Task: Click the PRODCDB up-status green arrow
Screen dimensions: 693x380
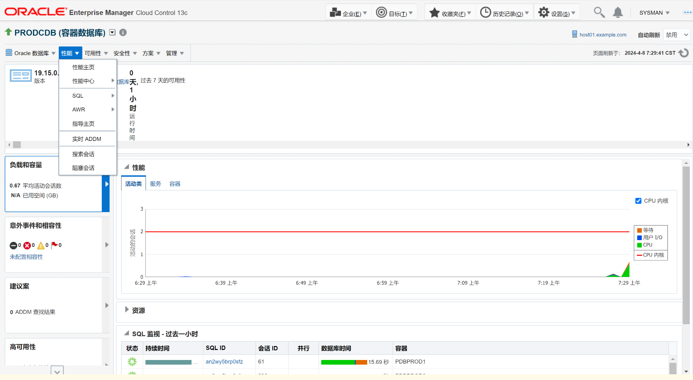Action: pos(8,32)
